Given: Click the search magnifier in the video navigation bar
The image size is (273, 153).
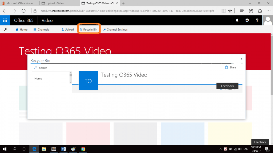Looking at the screenshot, I should click(x=6, y=29).
